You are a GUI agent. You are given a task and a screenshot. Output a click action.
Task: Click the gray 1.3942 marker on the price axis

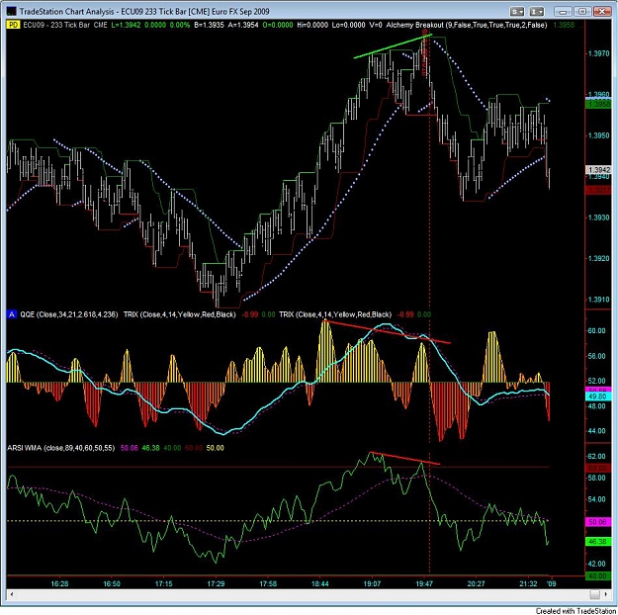click(x=598, y=169)
